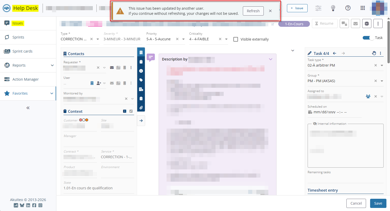Click the customer status colored circles indicator
The height and width of the screenshot is (211, 390).
[84, 120]
